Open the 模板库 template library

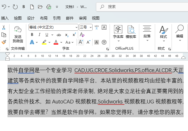(131, 32)
